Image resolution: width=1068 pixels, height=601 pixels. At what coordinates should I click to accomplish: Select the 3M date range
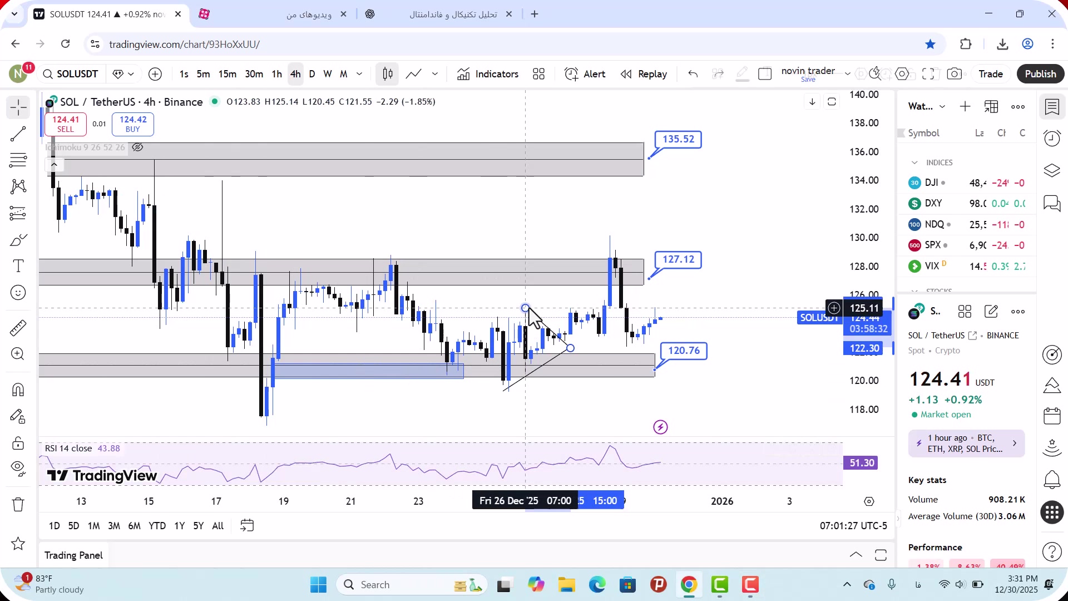tap(114, 526)
